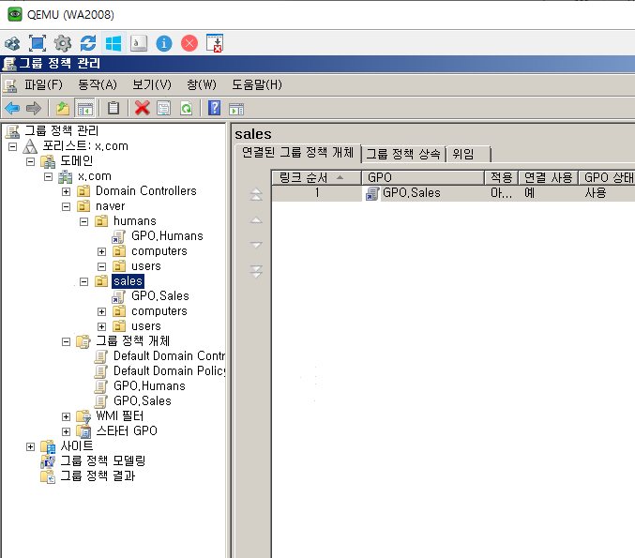The image size is (635, 558).
Task: Move link down one arrow button
Action: (x=256, y=245)
